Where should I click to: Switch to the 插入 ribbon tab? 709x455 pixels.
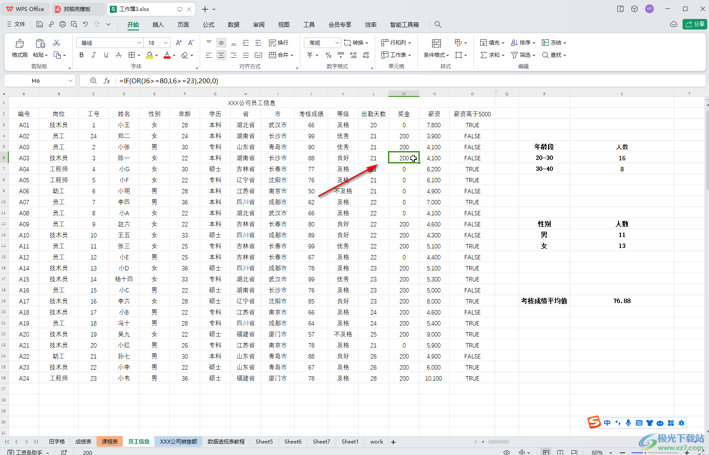[158, 25]
